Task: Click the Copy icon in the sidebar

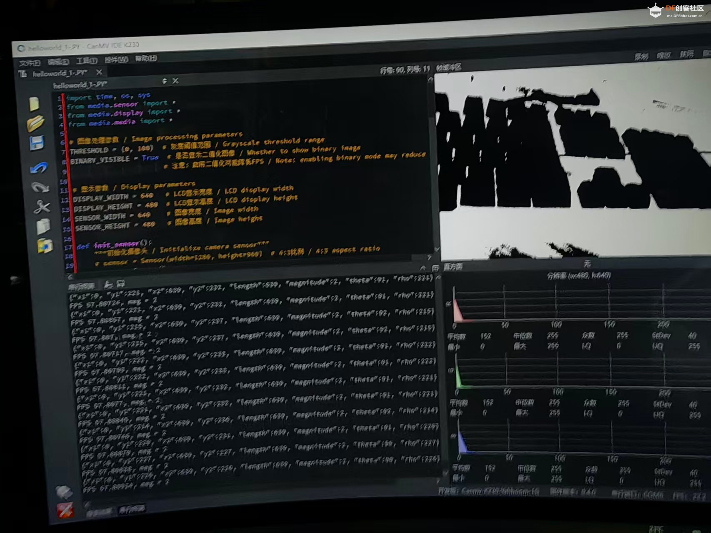Action: pyautogui.click(x=43, y=226)
